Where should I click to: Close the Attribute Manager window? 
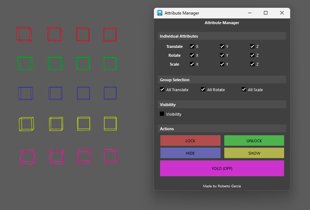[282, 13]
